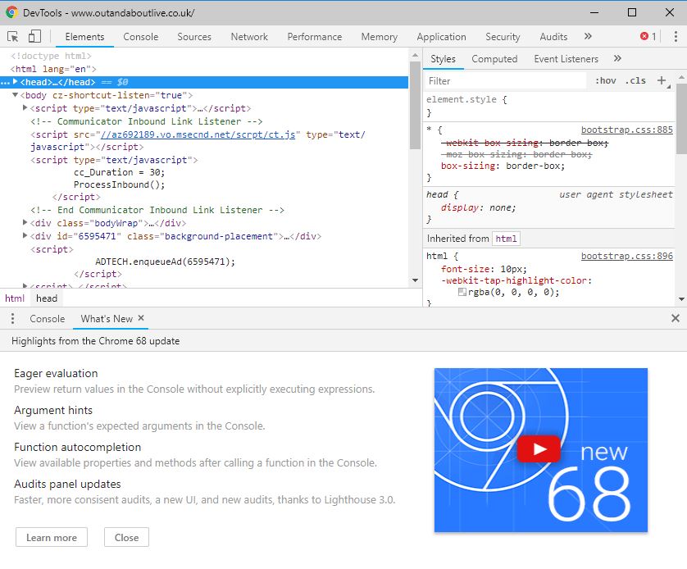Click the Eager evaluation heading
687x569 pixels.
56,373
